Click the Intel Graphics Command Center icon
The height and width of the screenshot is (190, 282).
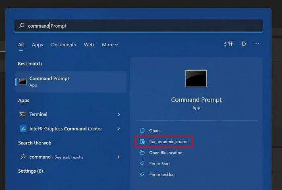23,129
